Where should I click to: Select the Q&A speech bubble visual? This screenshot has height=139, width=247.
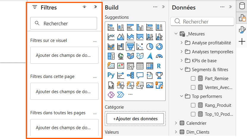click(x=140, y=75)
